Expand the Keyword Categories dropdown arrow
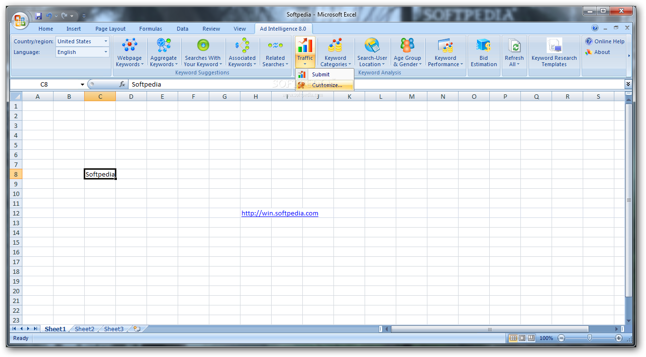 pos(350,64)
